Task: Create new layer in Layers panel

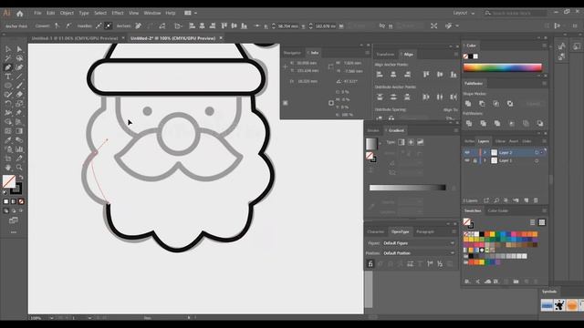Action: [x=526, y=200]
